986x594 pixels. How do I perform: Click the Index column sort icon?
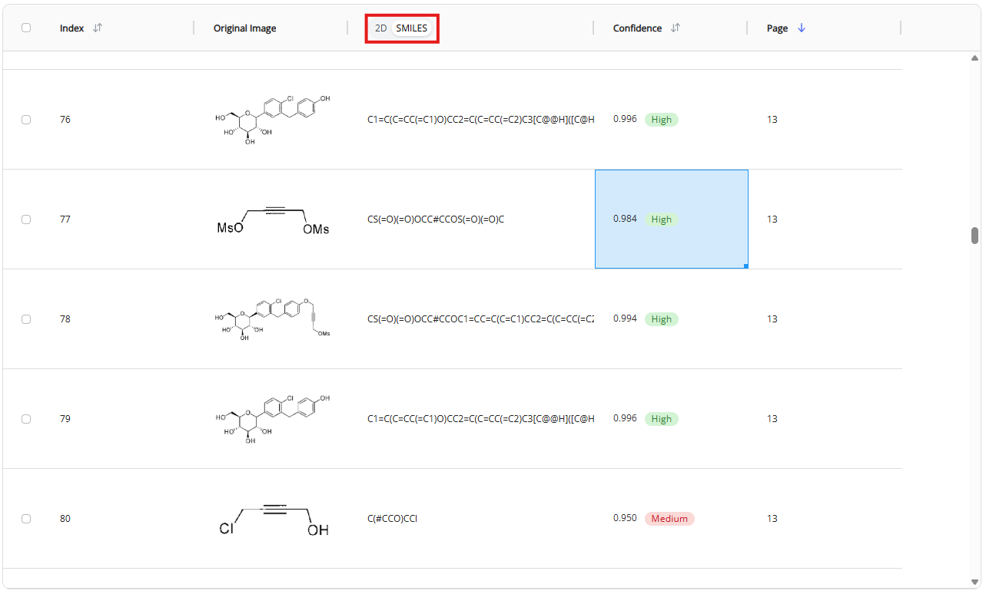pos(98,28)
